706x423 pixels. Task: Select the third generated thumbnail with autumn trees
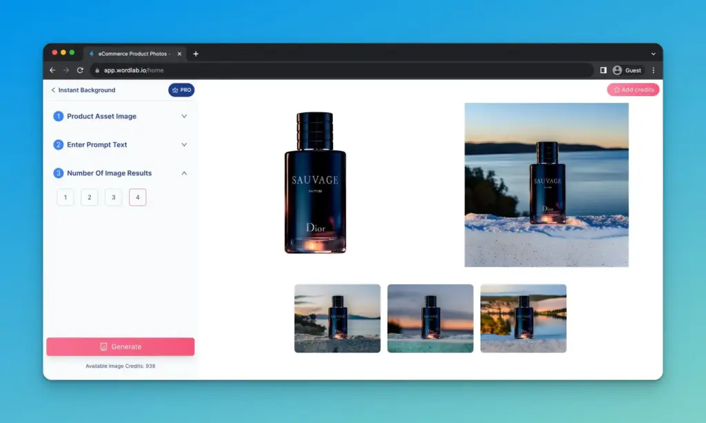pyautogui.click(x=523, y=319)
